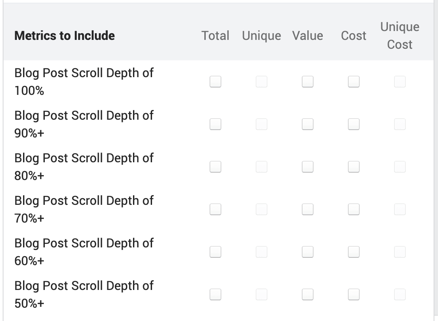
Task: Check Unique for Scroll Depth of 100%
Action: point(262,82)
